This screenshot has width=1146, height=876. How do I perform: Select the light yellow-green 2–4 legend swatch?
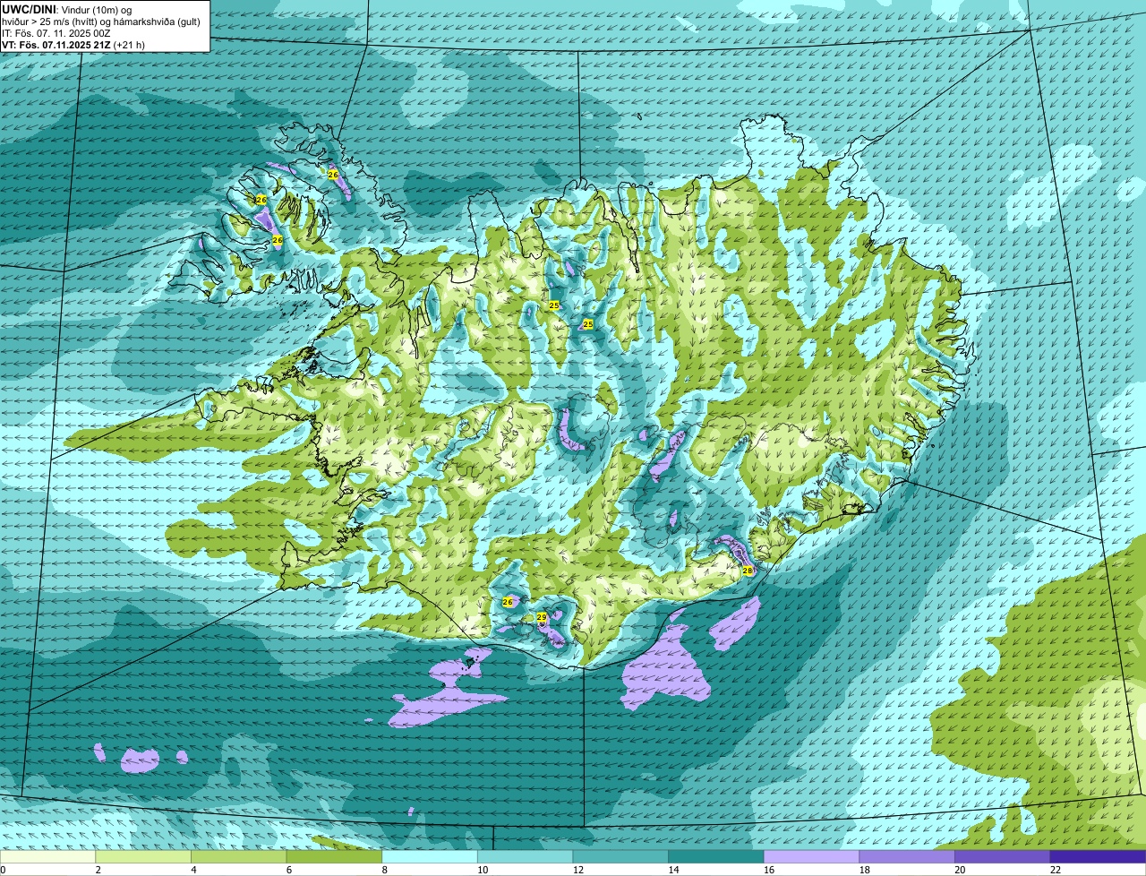[x=143, y=857]
